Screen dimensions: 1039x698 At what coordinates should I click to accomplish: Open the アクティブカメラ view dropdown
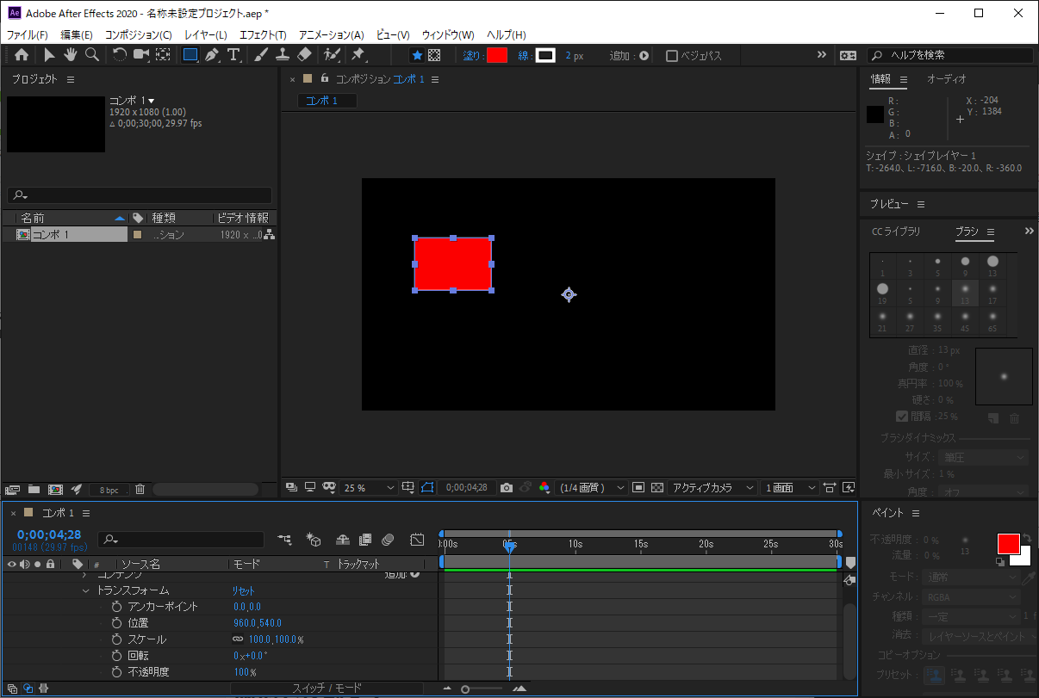click(x=712, y=488)
